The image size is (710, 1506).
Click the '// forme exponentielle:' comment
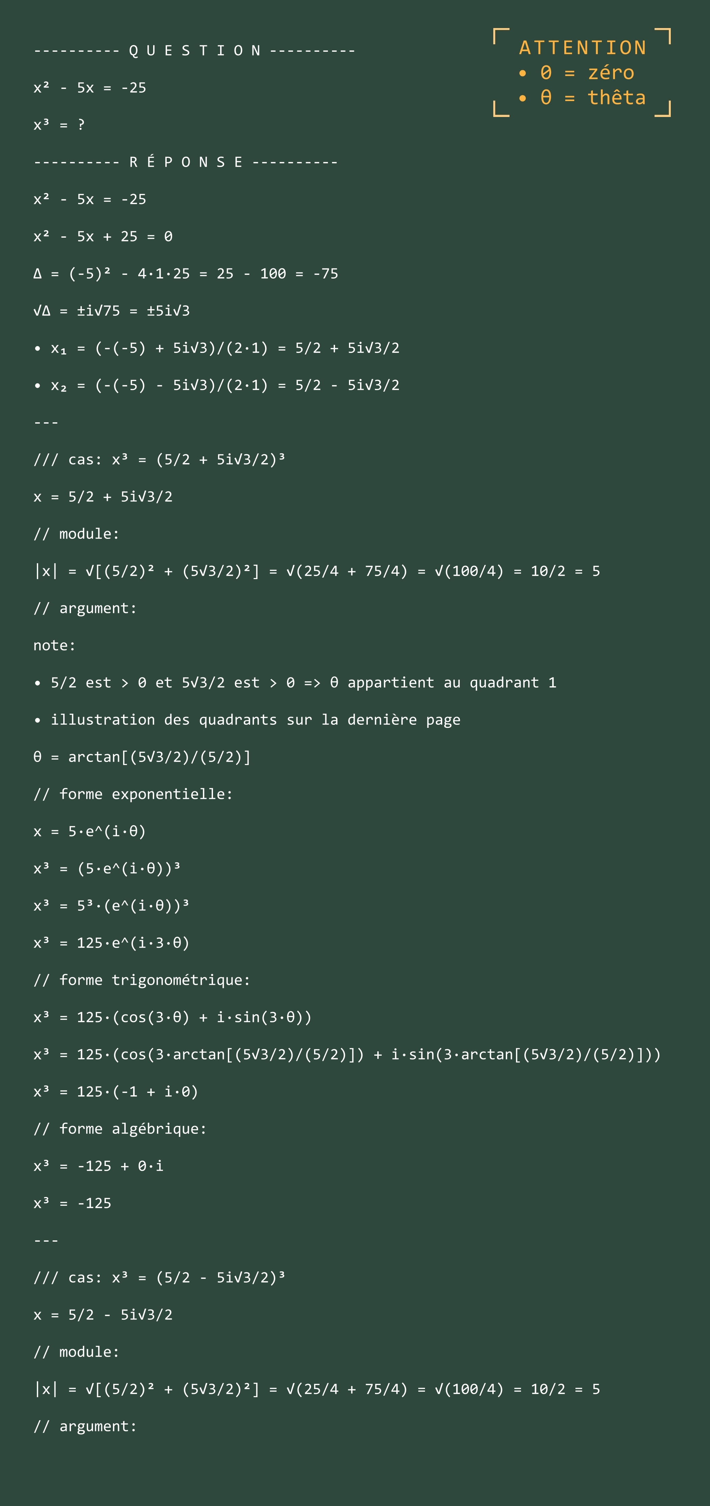tap(133, 794)
